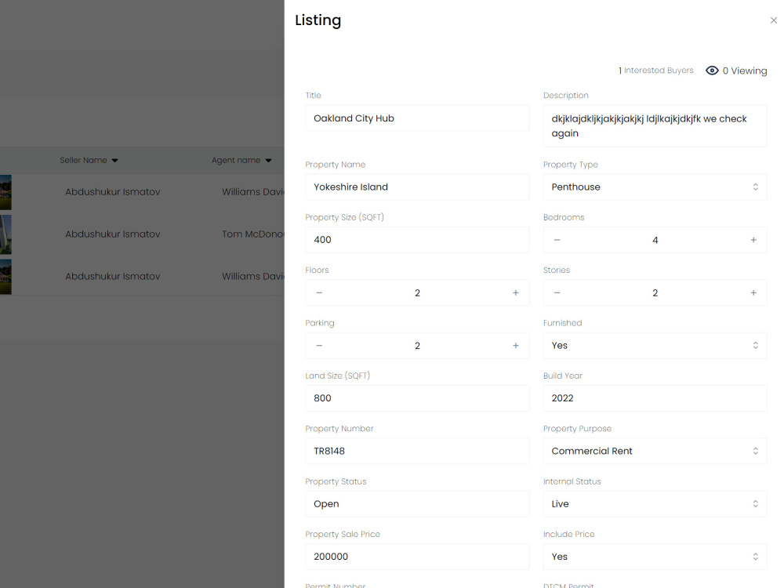This screenshot has height=588, width=784.
Task: Click the first row property thumbnail
Action: pos(5,193)
